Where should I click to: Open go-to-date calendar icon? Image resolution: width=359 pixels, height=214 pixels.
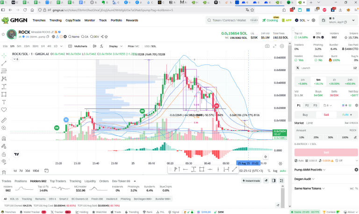tap(46, 171)
